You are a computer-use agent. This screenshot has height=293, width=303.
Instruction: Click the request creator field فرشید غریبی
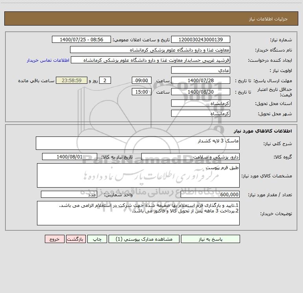tap(150, 60)
